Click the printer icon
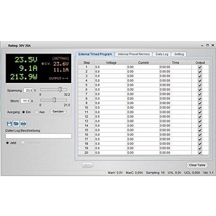The height and width of the screenshot is (216, 216). pyautogui.click(x=23, y=124)
